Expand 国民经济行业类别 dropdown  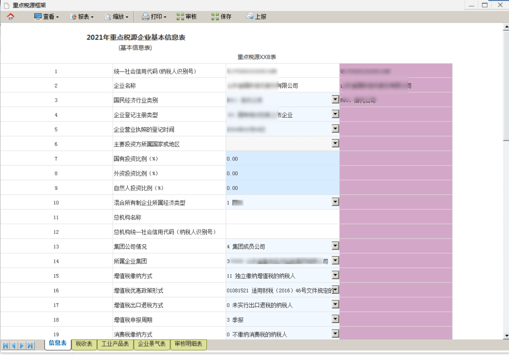click(336, 99)
